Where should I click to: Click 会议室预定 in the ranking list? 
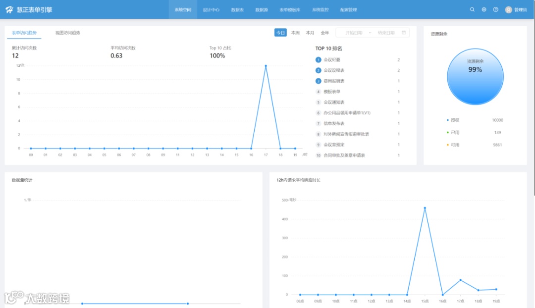click(x=334, y=145)
